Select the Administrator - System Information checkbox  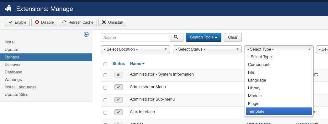[105, 75]
